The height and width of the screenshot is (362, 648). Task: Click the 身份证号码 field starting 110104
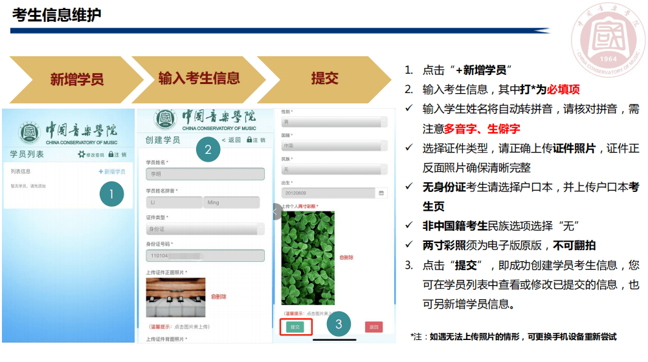[205, 255]
